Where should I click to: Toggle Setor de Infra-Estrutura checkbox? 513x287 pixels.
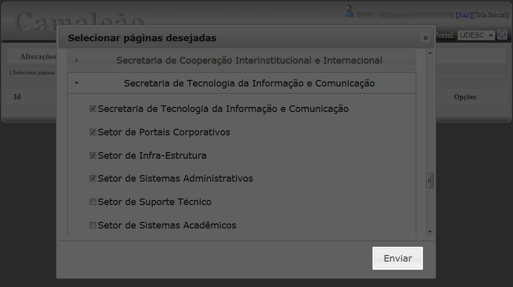(93, 155)
